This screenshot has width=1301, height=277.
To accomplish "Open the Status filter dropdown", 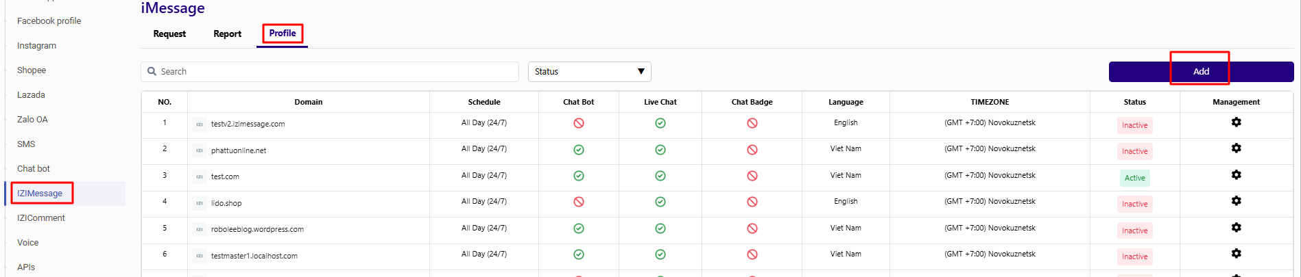I will point(589,72).
